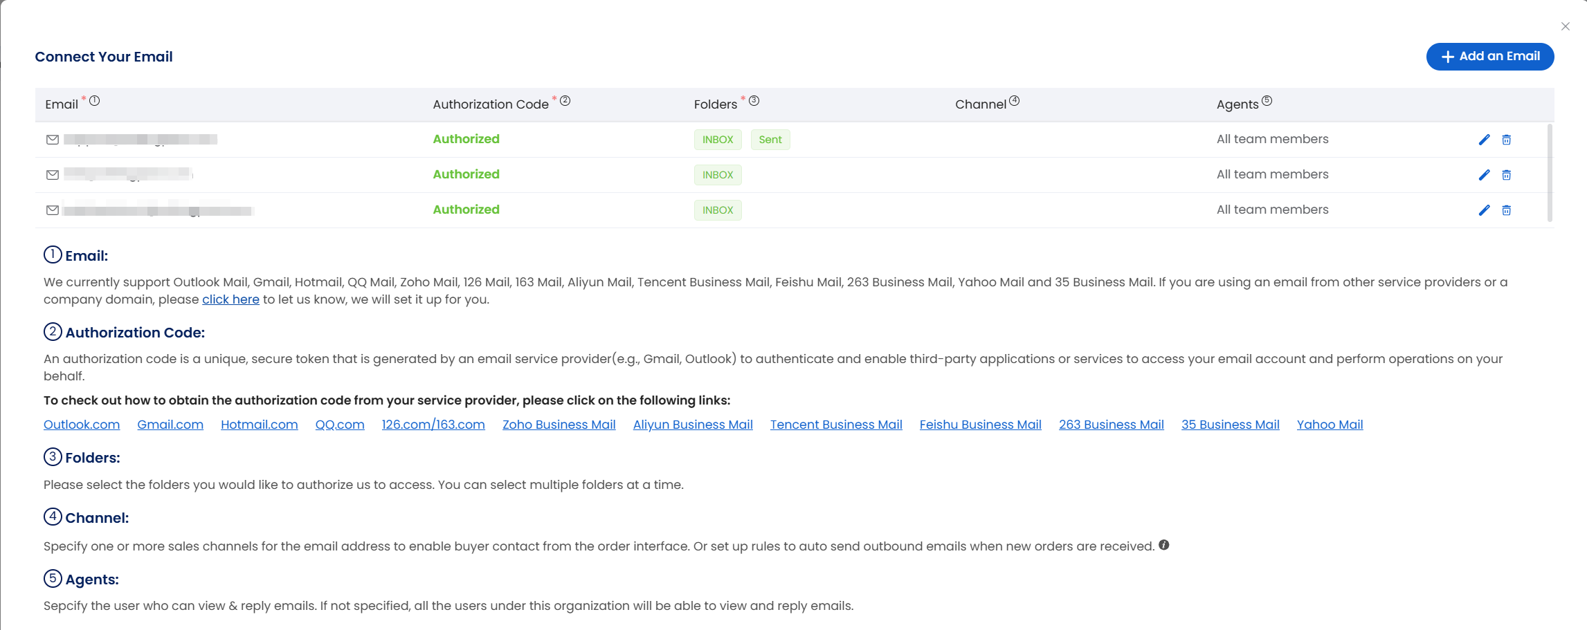Image resolution: width=1587 pixels, height=630 pixels.
Task: Open Zoho Business Mail guide link
Action: (559, 425)
